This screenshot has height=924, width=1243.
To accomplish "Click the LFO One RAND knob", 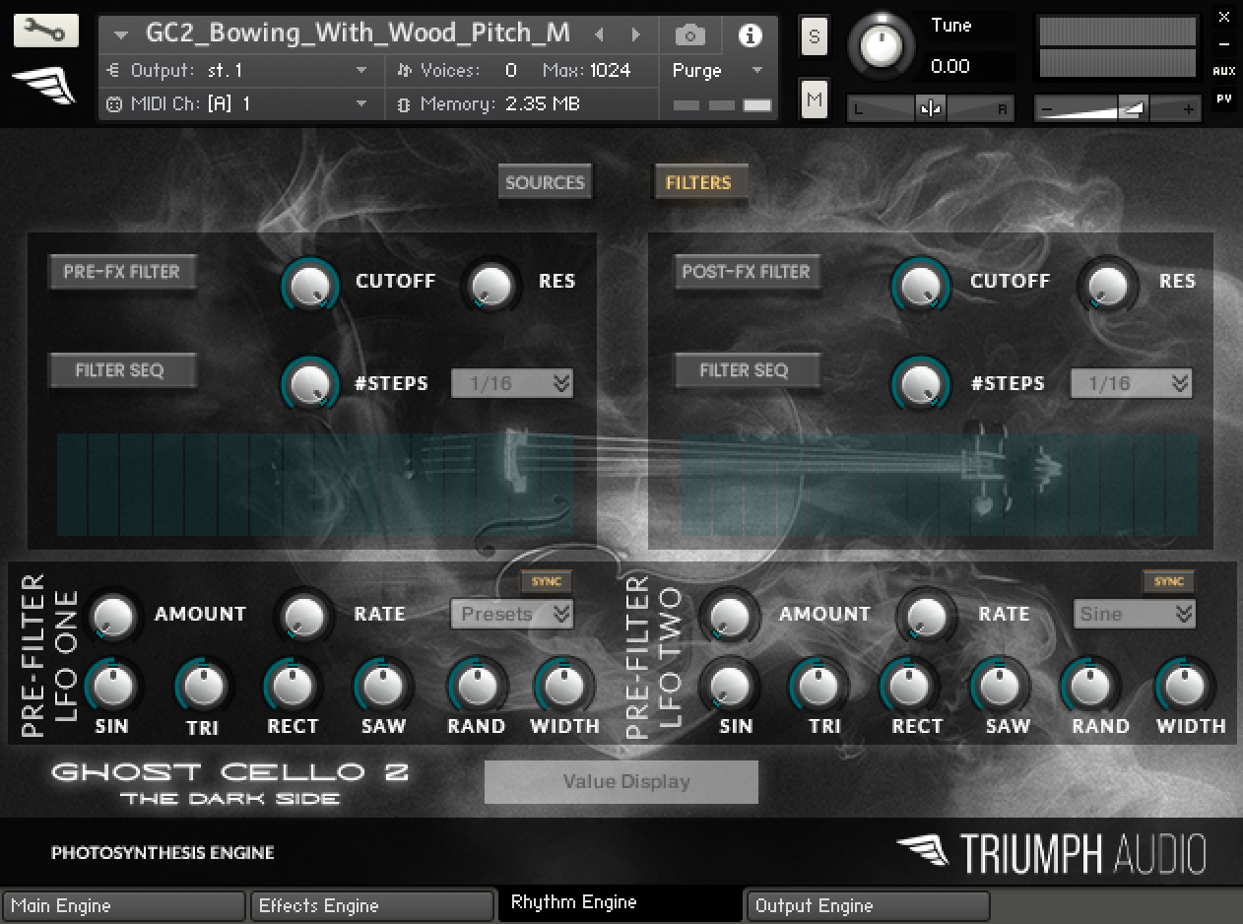I will (x=477, y=686).
